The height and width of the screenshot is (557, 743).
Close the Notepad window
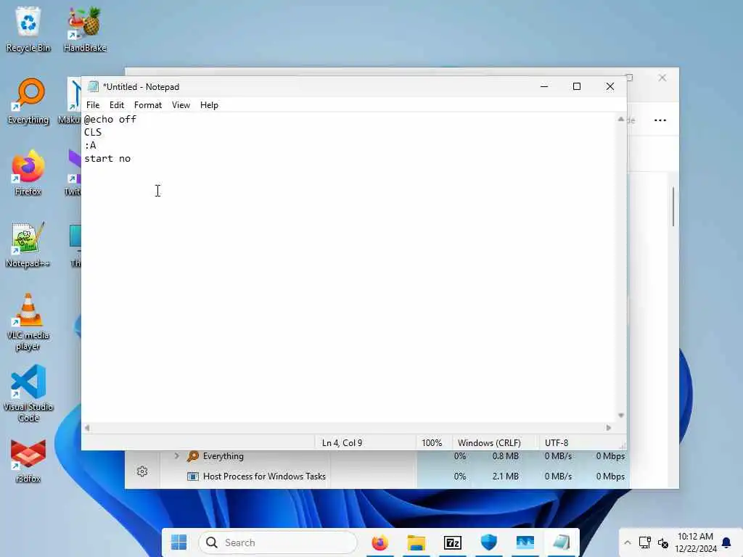point(609,87)
